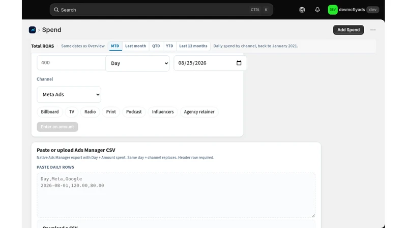Click the Total ROAS label

[43, 46]
